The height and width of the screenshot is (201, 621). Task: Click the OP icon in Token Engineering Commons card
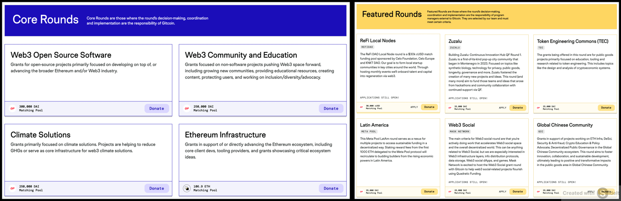click(538, 108)
